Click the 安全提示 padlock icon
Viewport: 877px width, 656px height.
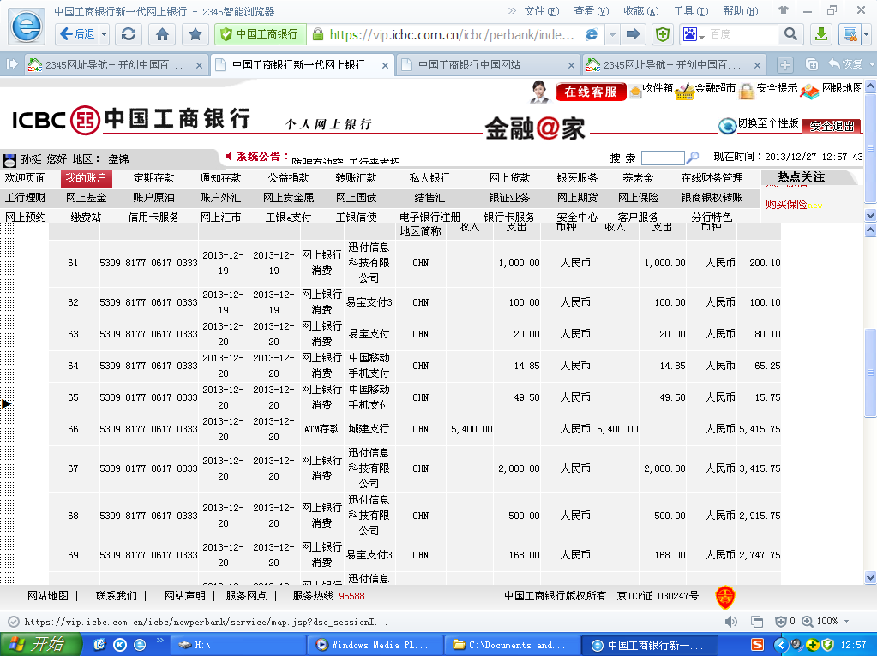747,91
